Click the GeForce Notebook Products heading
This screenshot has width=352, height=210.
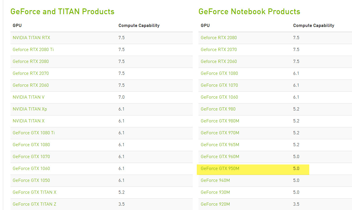pos(249,12)
